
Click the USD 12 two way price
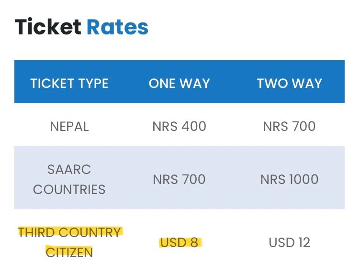coord(290,243)
